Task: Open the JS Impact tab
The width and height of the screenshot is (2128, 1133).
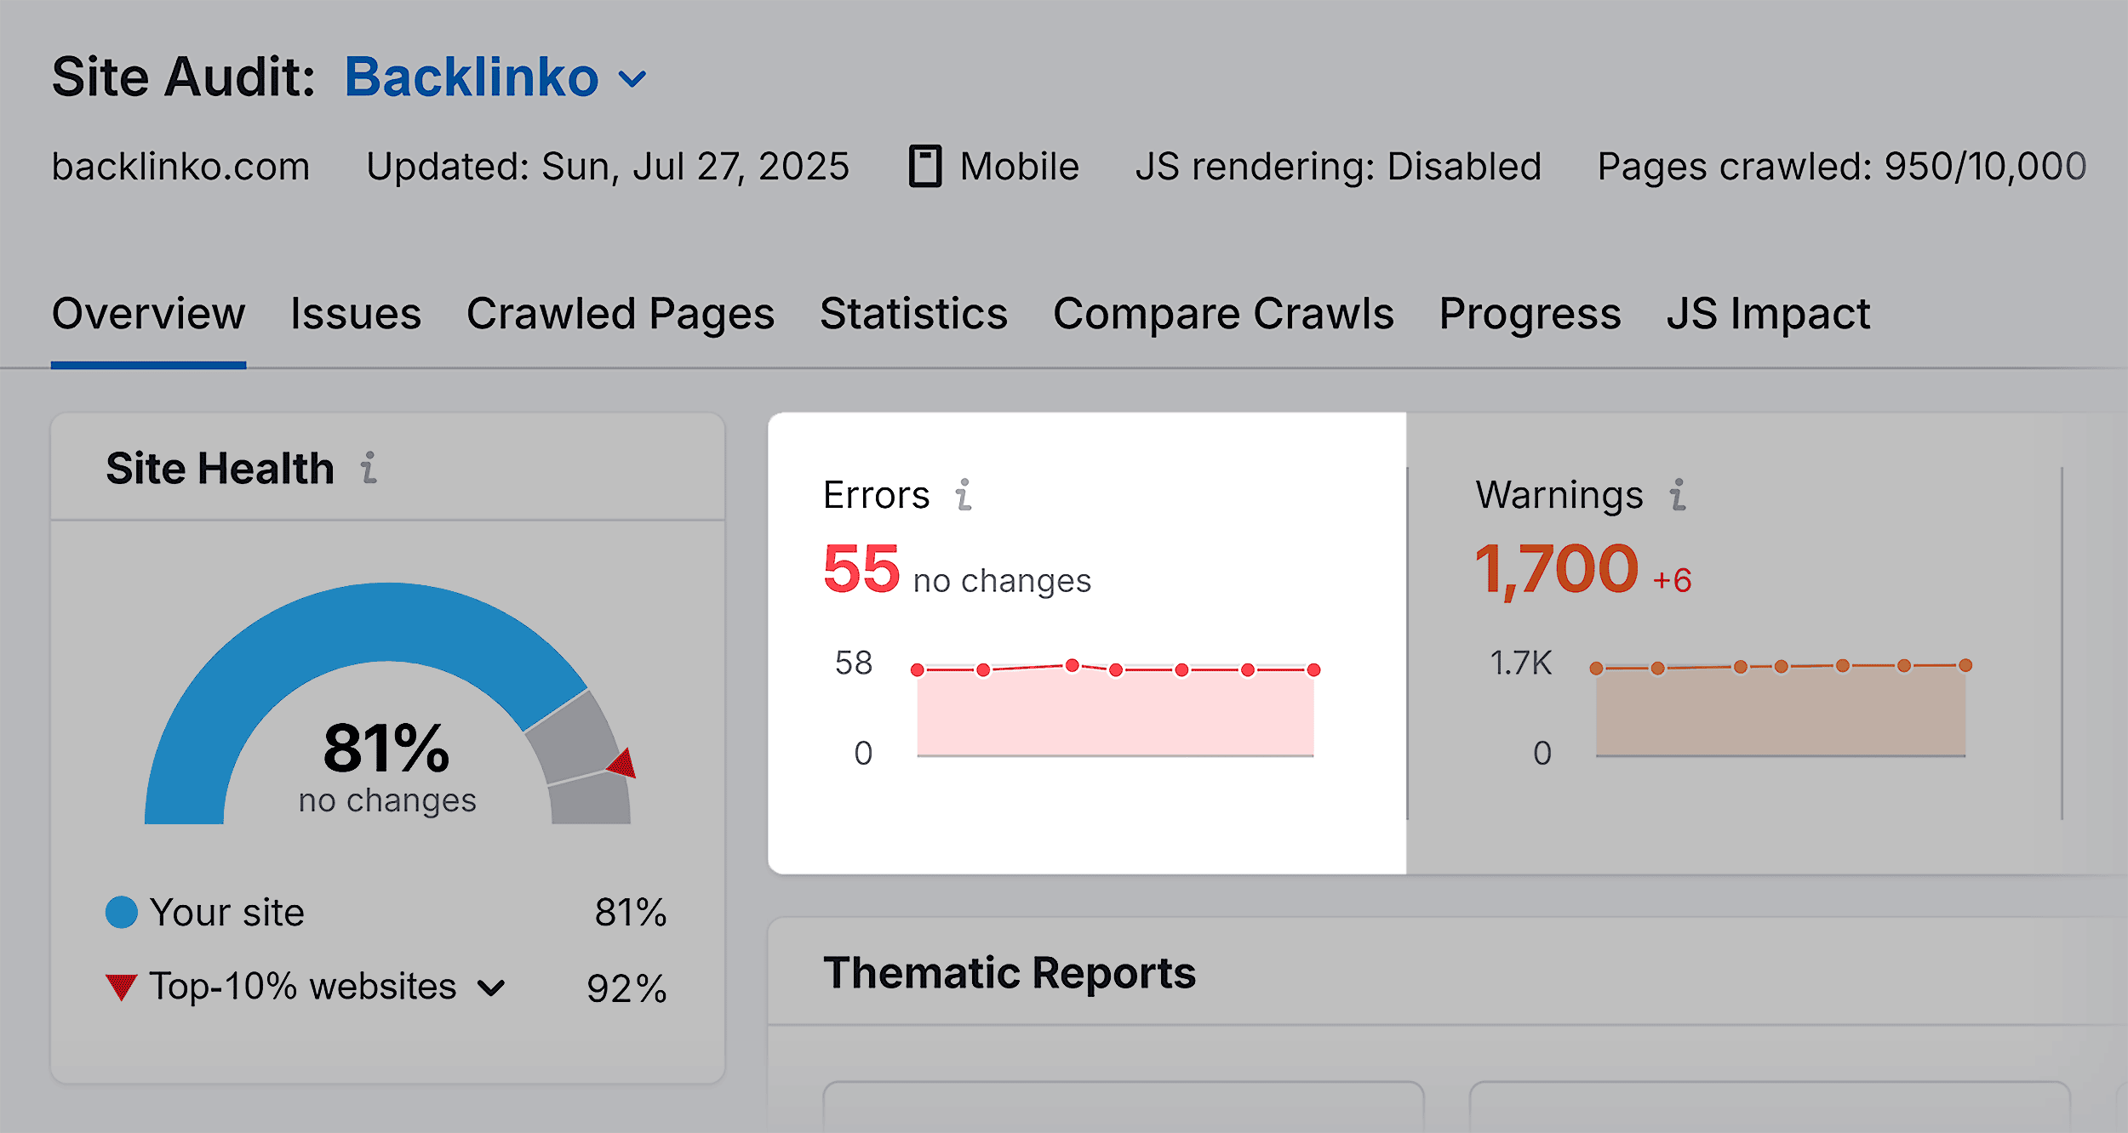Action: pyautogui.click(x=1768, y=314)
